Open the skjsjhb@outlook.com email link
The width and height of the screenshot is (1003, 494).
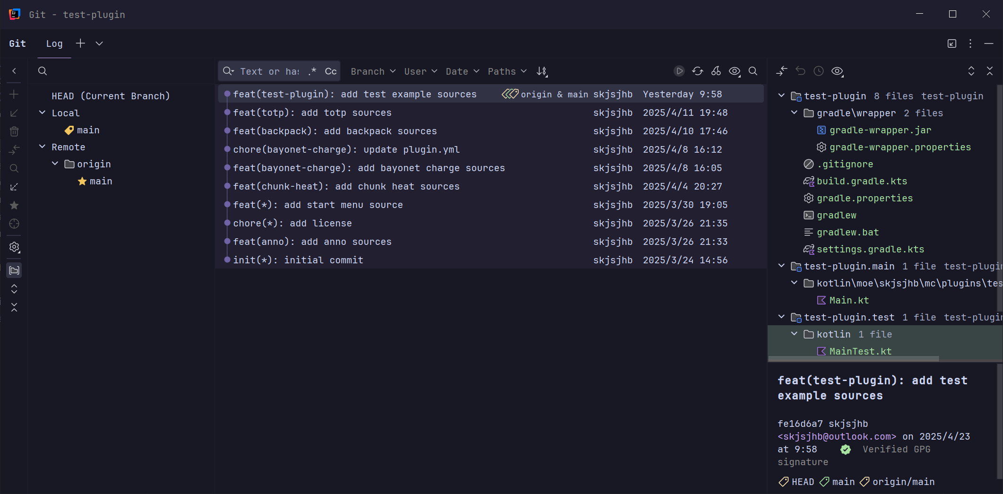[x=837, y=436]
